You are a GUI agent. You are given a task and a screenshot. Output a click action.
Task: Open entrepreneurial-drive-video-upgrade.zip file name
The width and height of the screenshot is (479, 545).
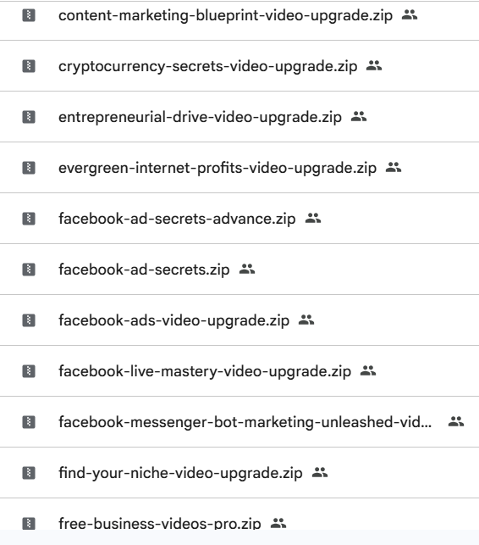click(200, 117)
